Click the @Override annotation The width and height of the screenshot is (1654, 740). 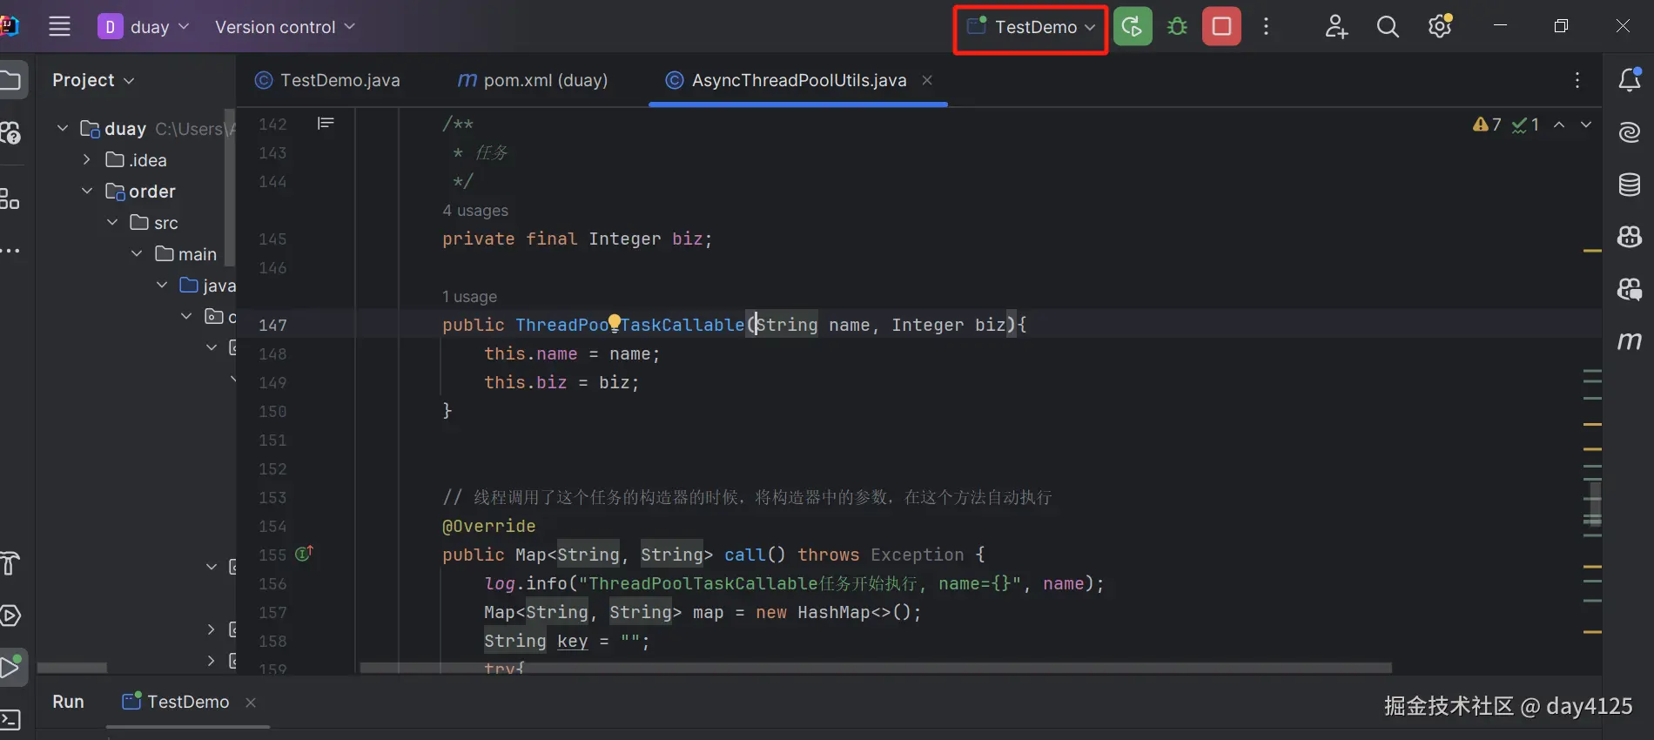coord(489,526)
